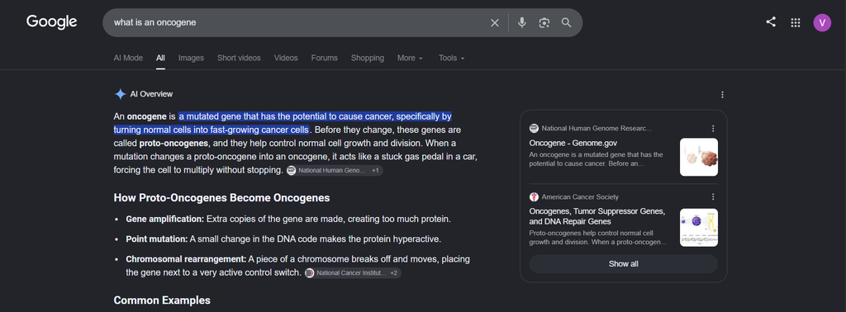The width and height of the screenshot is (846, 312).
Task: Open the Google account avatar menu
Action: (822, 22)
